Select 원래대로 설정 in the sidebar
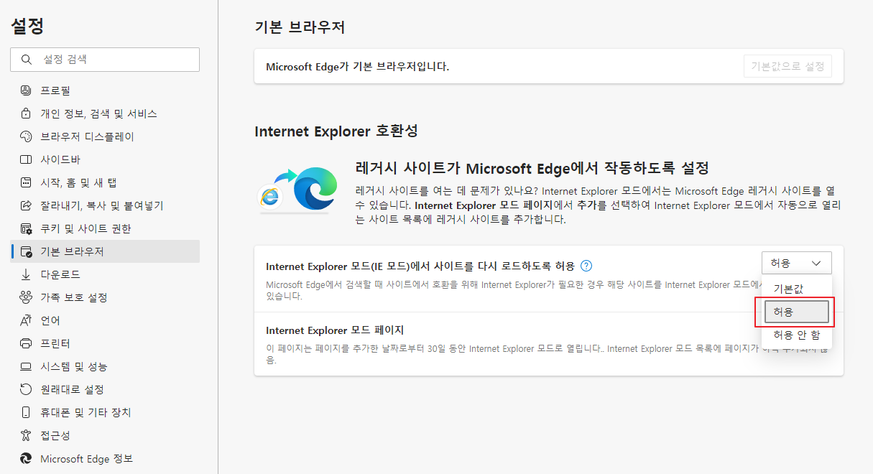This screenshot has width=873, height=474. (x=105, y=389)
